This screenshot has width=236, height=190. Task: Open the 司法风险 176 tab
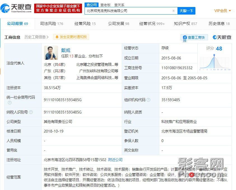click(x=52, y=24)
